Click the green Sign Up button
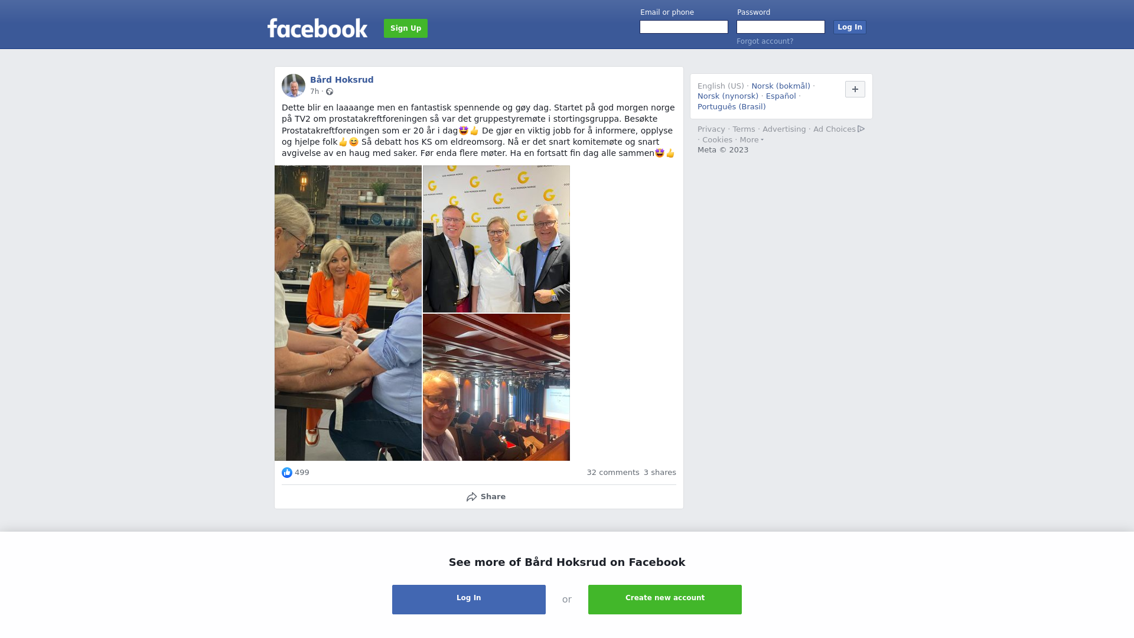The width and height of the screenshot is (1134, 638). 406,28
